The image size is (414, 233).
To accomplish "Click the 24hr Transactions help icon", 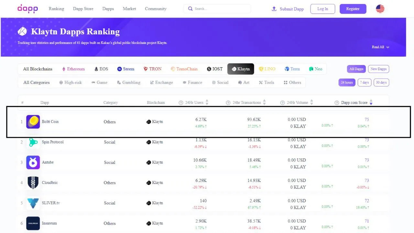I will coord(228,103).
